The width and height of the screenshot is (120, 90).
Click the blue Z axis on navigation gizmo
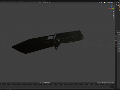click(111, 6)
